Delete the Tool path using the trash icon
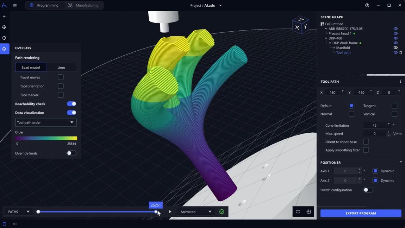The height and width of the screenshot is (228, 405). 401,52
